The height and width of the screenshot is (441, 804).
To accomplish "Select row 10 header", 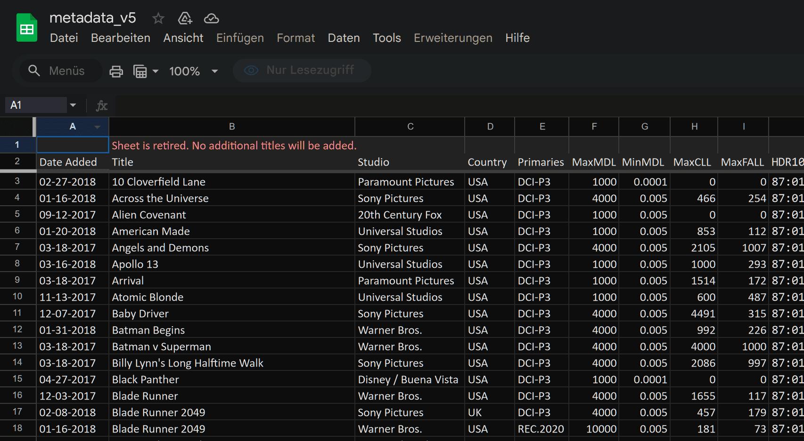I will pos(17,297).
